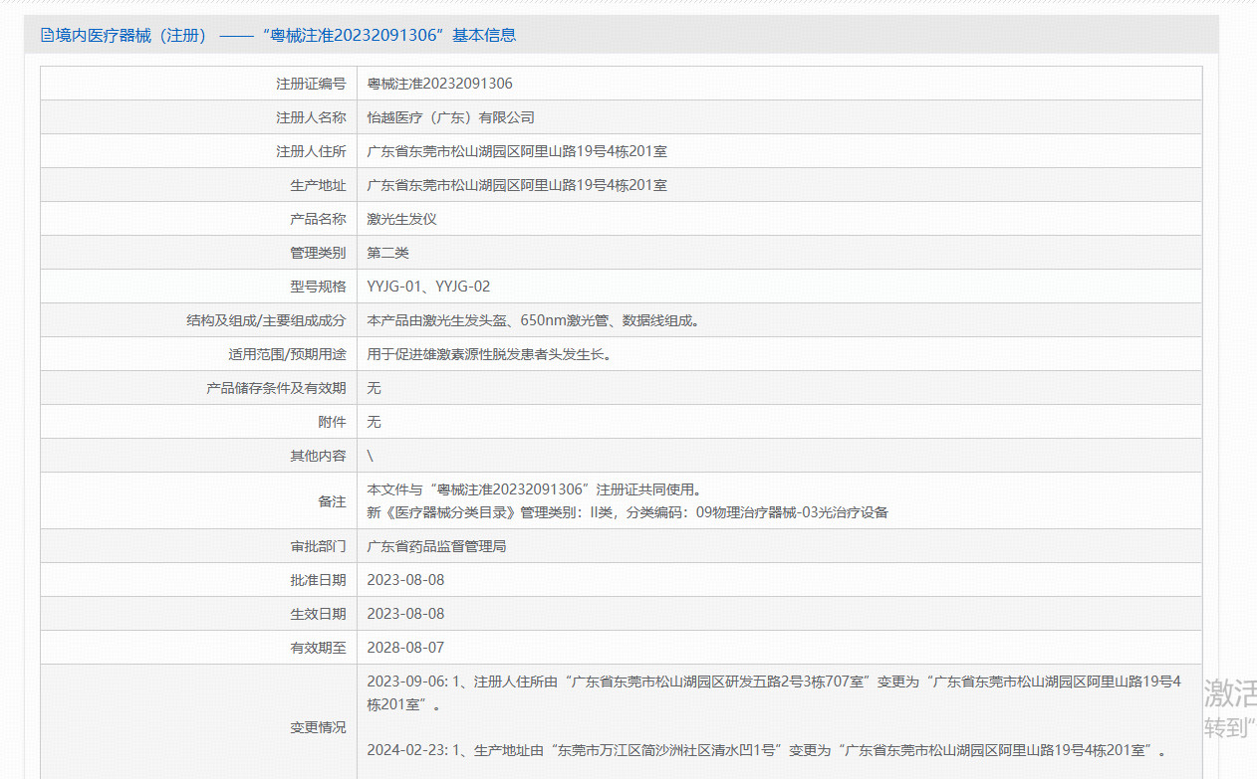Select the backslash value in 其他内容 row
The height and width of the screenshot is (779, 1257).
coord(369,455)
